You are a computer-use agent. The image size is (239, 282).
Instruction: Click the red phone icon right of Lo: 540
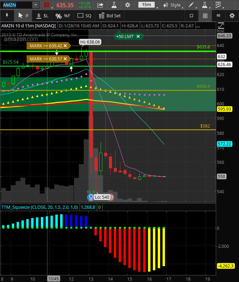(x=112, y=197)
